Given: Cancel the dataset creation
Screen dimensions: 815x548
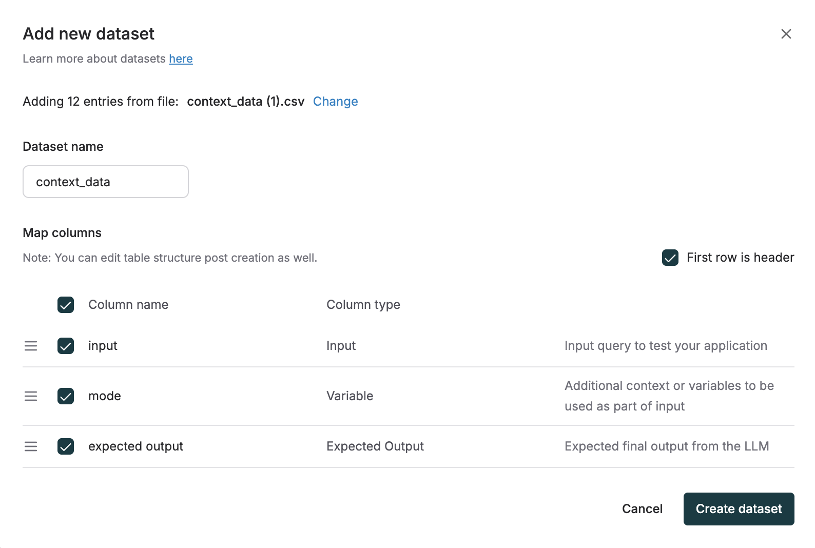Looking at the screenshot, I should pyautogui.click(x=642, y=508).
